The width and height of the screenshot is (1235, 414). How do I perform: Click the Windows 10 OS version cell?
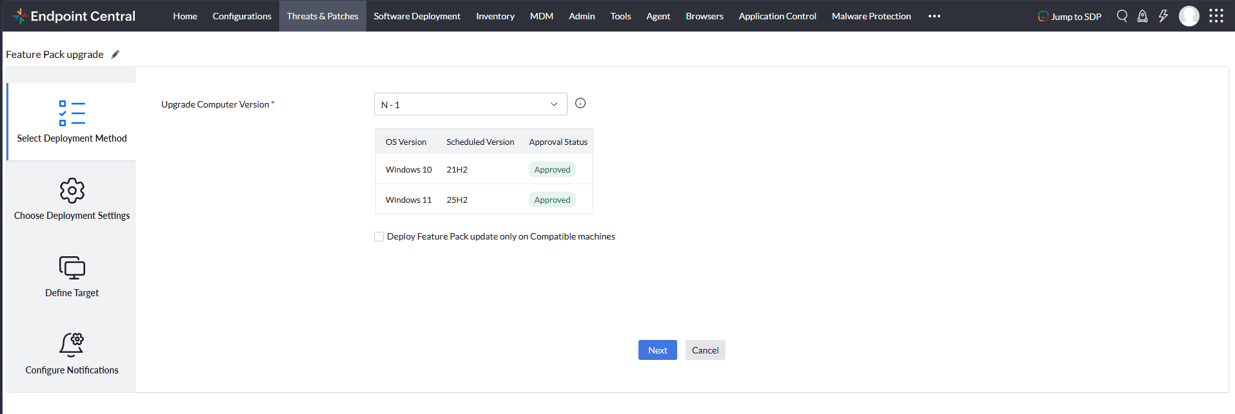[409, 170]
